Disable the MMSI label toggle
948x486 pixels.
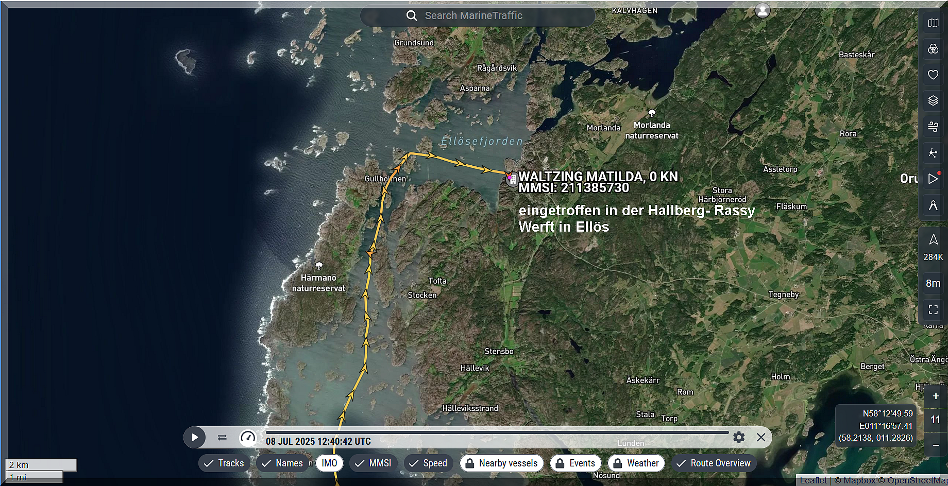pyautogui.click(x=374, y=463)
